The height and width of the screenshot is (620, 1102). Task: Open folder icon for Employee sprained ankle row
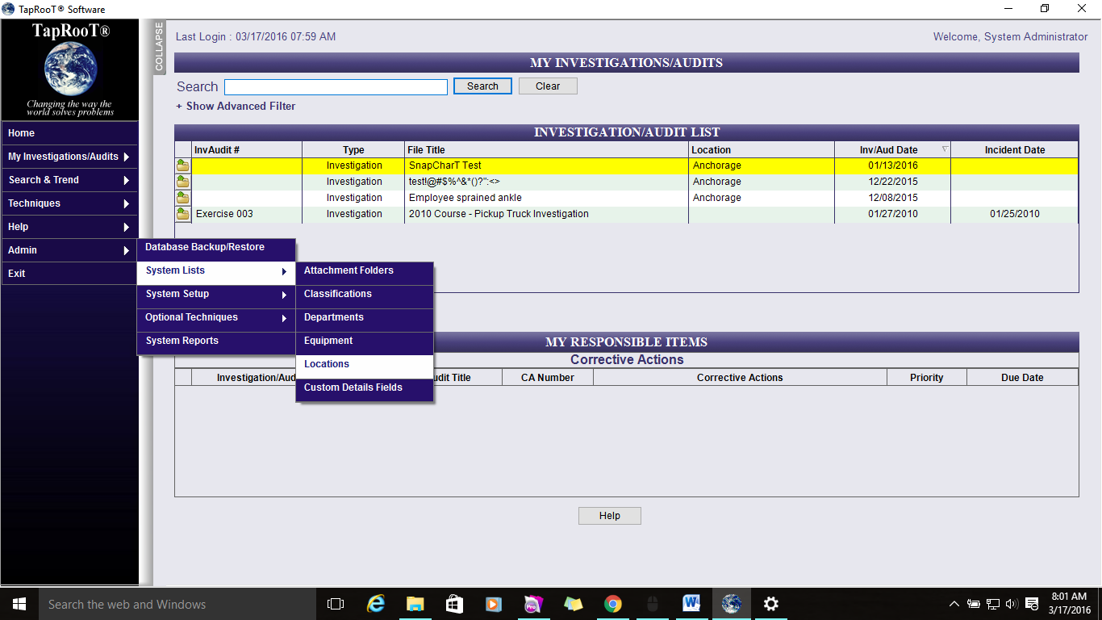click(183, 198)
